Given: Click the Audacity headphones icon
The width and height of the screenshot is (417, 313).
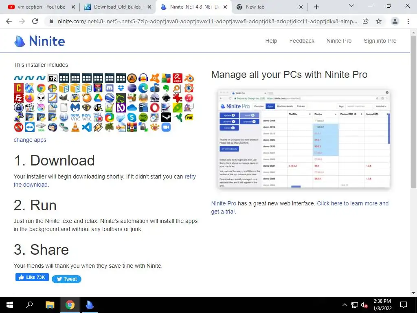Looking at the screenshot, I should coord(143,79).
